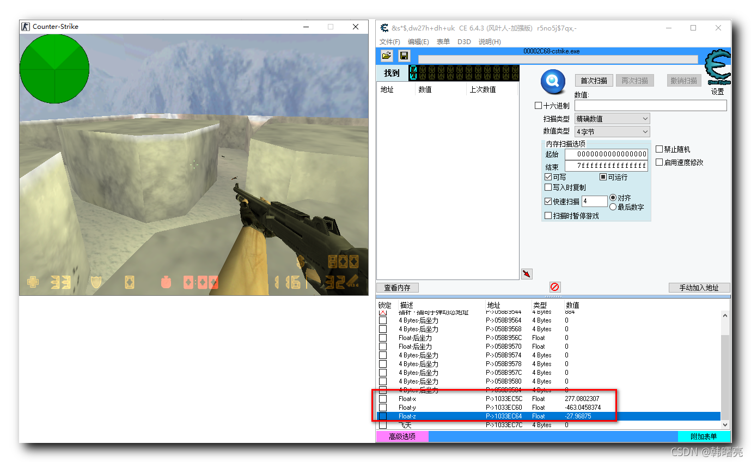The image size is (751, 462).
Task: Click the value -463.0458374
Action: (583, 408)
